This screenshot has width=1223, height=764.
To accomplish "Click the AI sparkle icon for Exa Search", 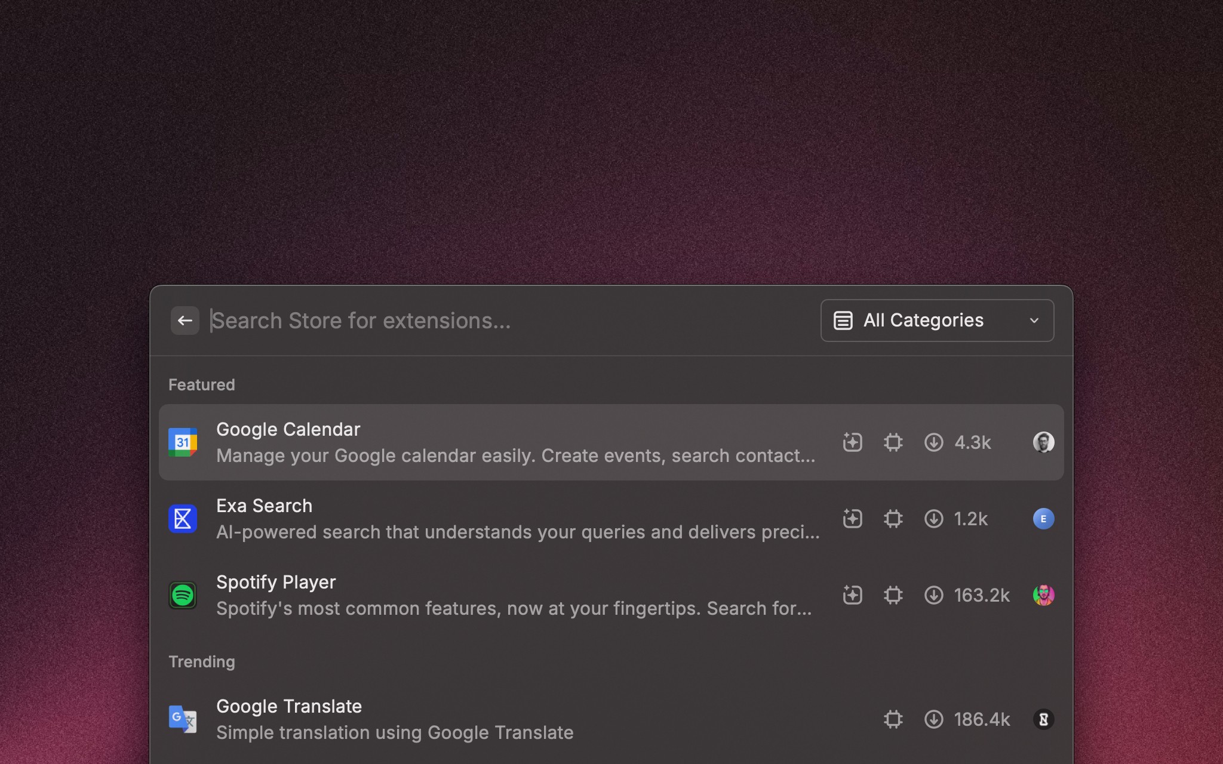I will click(852, 519).
